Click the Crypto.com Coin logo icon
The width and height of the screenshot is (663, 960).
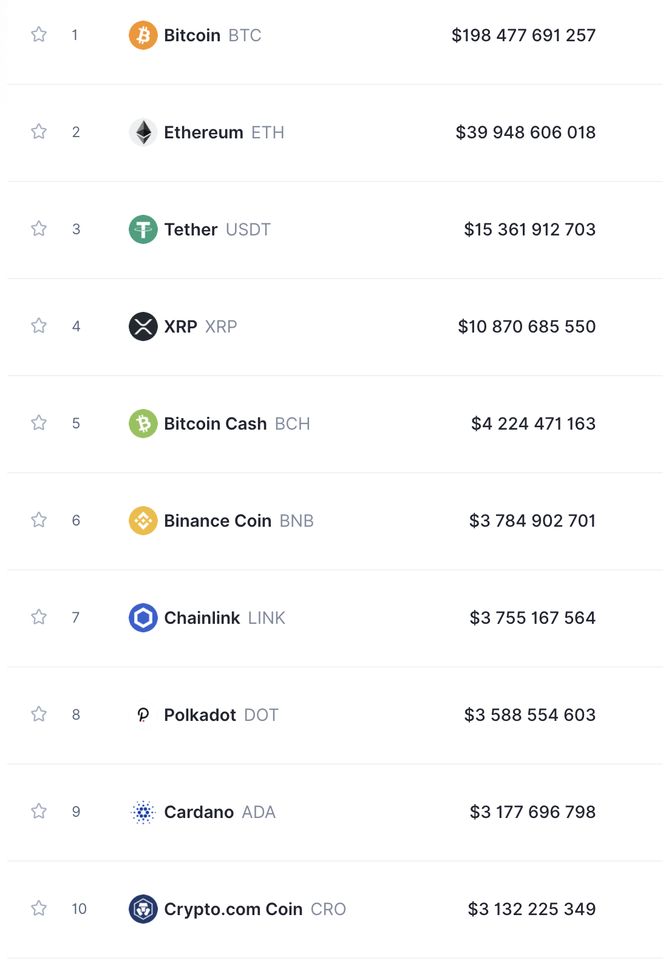pyautogui.click(x=143, y=909)
